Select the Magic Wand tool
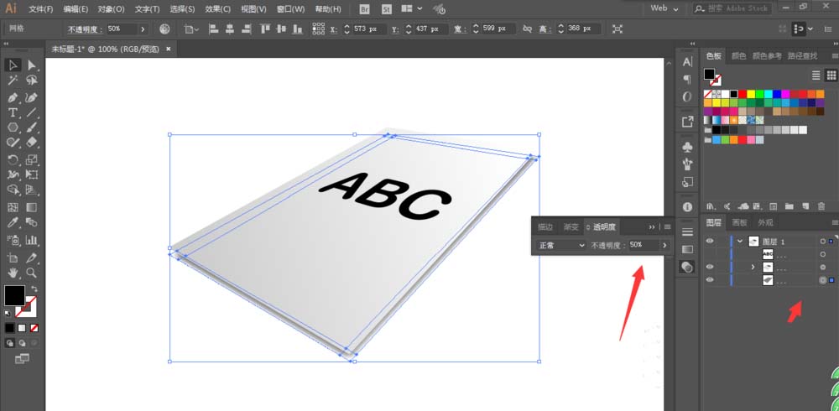The image size is (839, 411). click(x=13, y=81)
